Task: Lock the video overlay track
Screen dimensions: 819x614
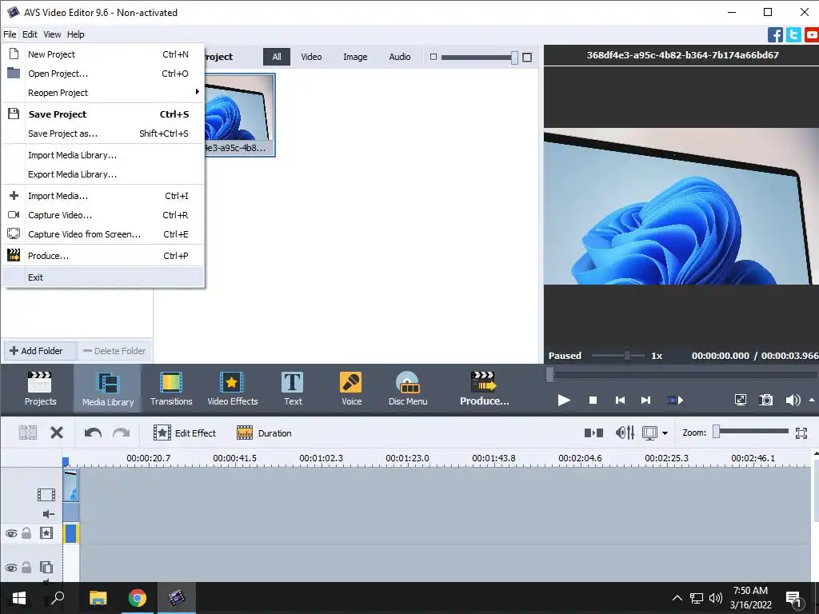Action: pyautogui.click(x=26, y=567)
